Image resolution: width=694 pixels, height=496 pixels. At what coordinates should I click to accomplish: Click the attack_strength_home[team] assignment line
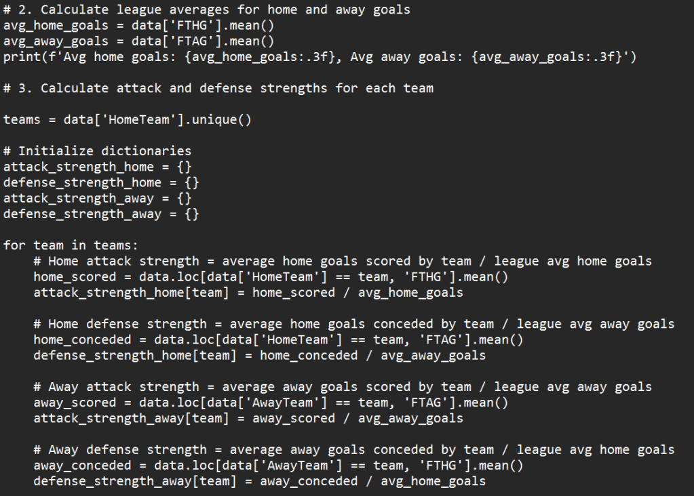point(248,293)
